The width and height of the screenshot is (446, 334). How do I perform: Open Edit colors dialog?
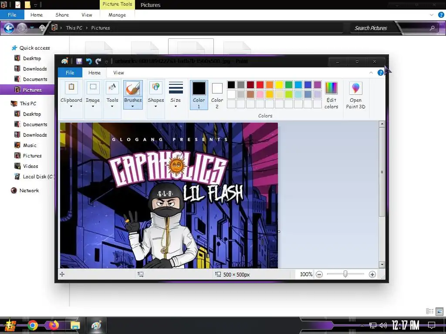[x=331, y=95]
